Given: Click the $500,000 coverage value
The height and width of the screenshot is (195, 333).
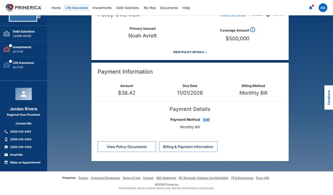Looking at the screenshot, I should (x=238, y=39).
